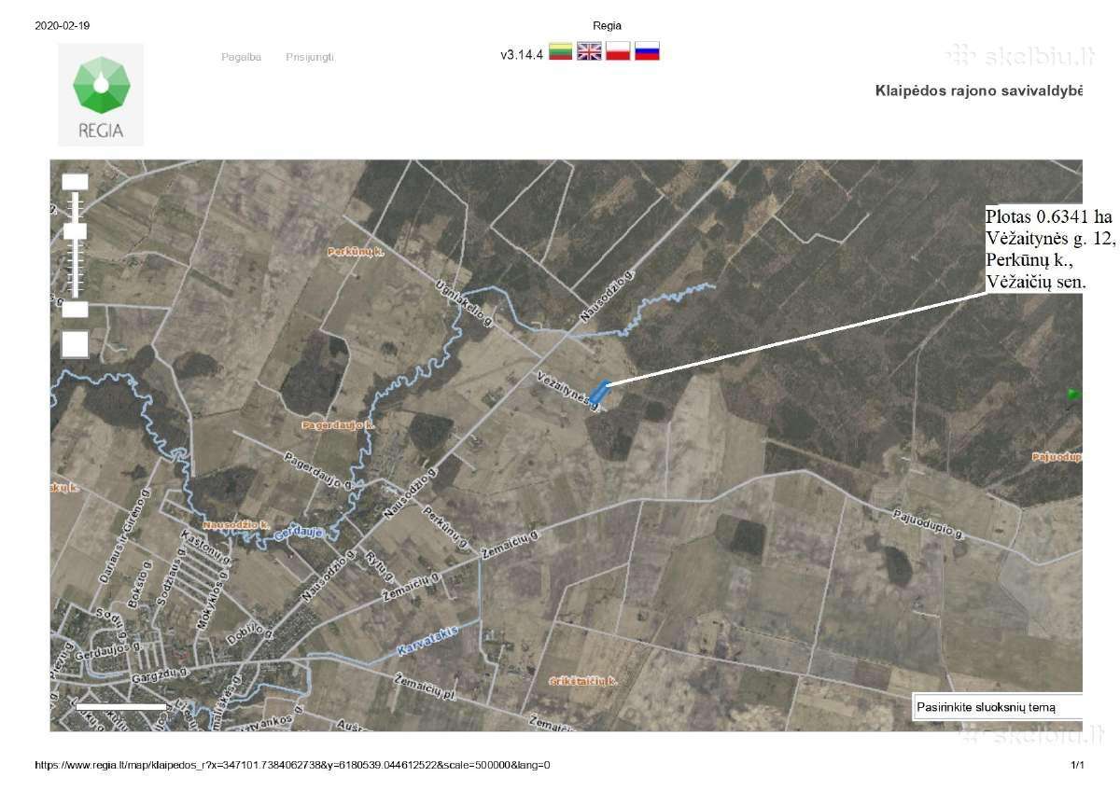Viewport: 1120px width, 791px height.
Task: Click the Nausodžio k. village label
Action: pyautogui.click(x=236, y=526)
